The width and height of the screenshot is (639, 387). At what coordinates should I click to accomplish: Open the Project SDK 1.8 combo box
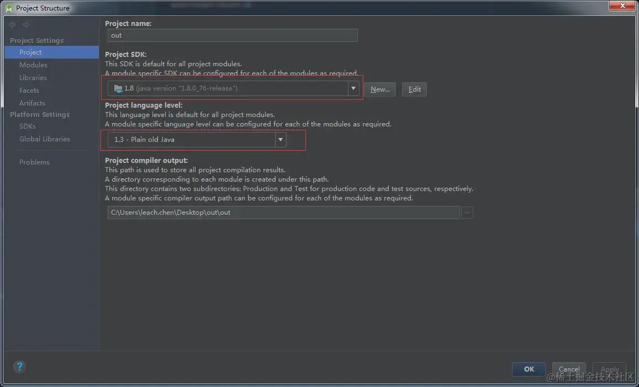(x=233, y=88)
